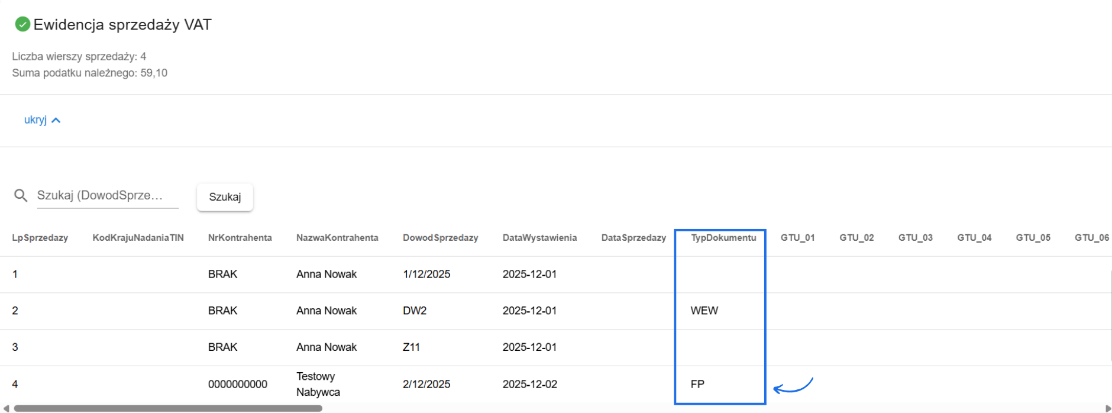Sort by the LpSprzedazy column header
The width and height of the screenshot is (1112, 413).
40,238
